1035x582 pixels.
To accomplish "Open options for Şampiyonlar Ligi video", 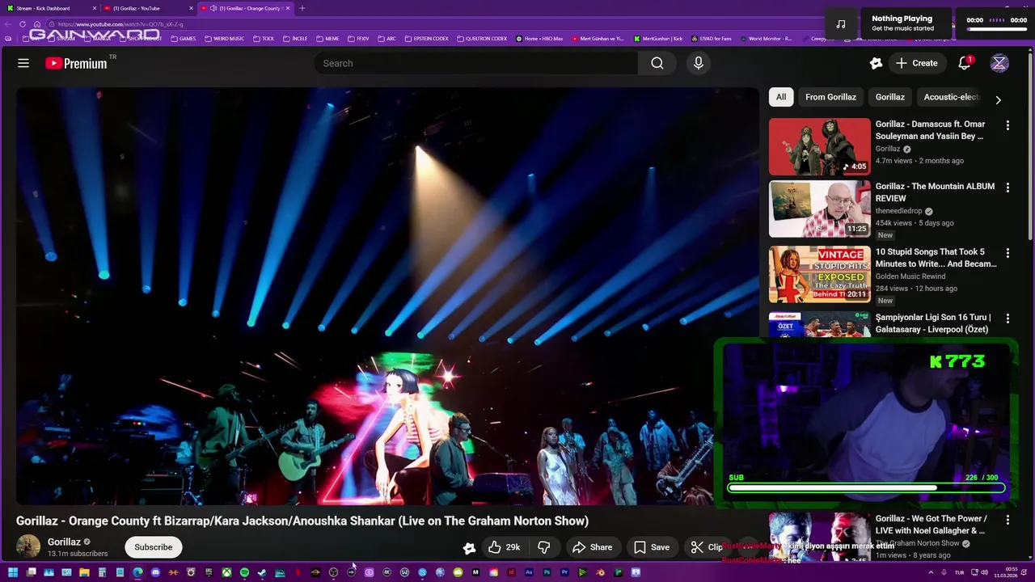I will (x=1008, y=318).
